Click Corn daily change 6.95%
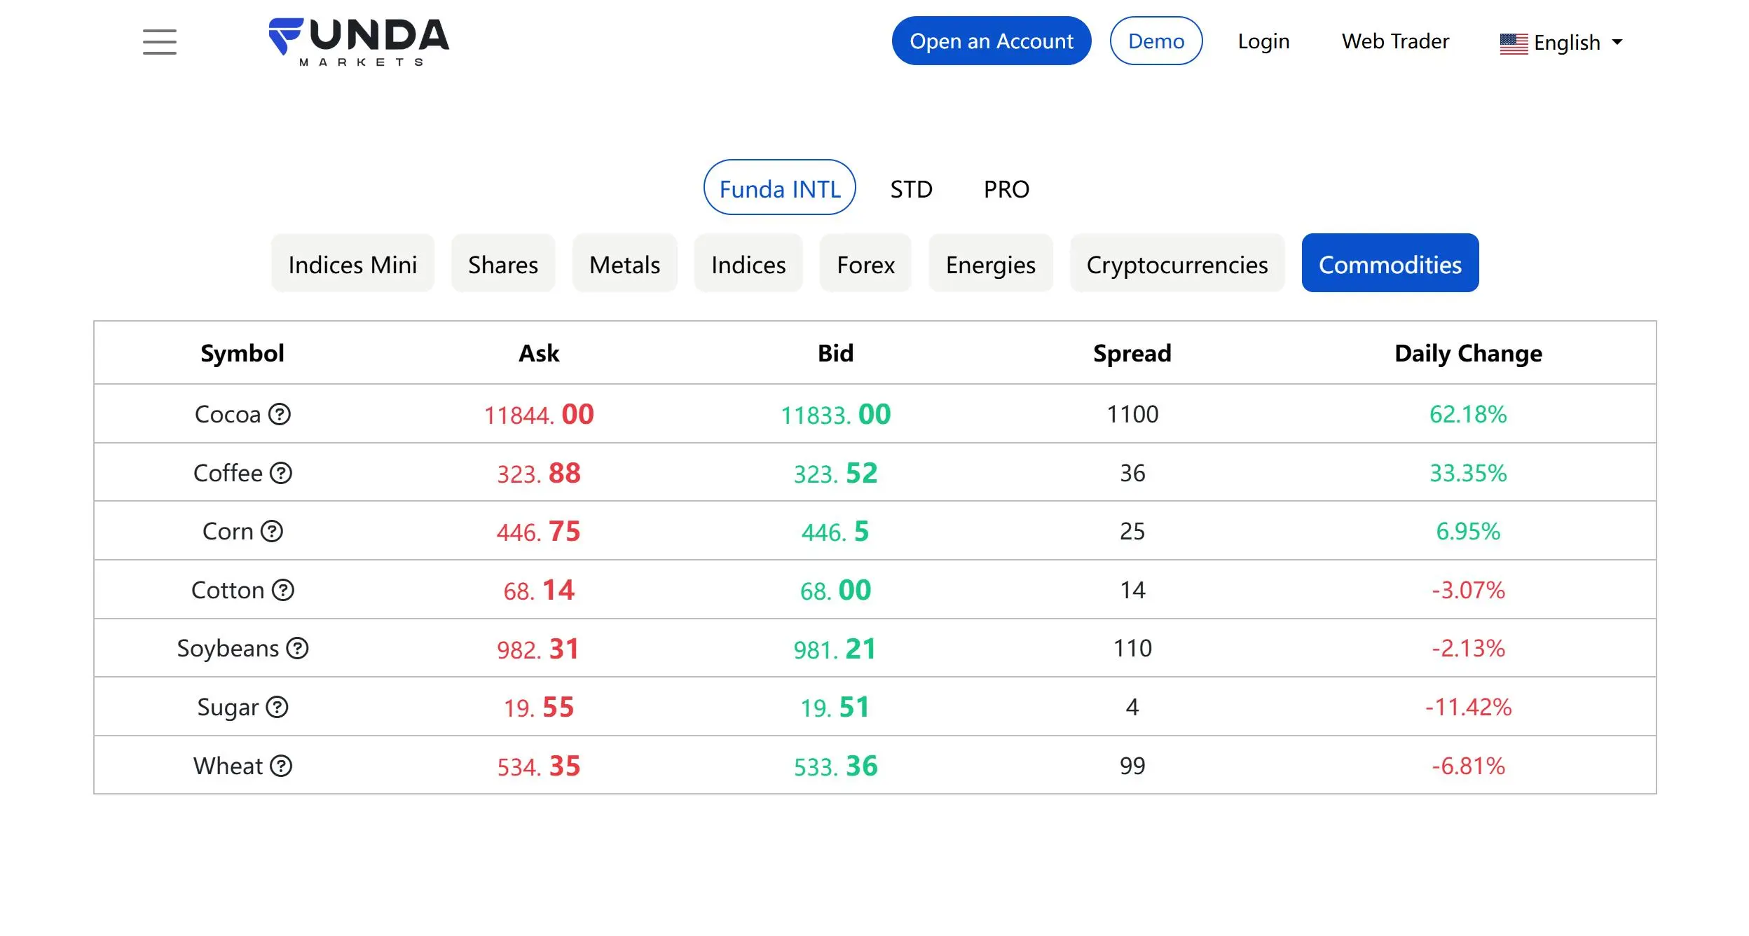This screenshot has width=1749, height=936. [1468, 531]
